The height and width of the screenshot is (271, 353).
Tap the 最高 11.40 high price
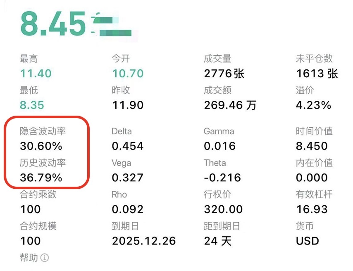coord(36,74)
